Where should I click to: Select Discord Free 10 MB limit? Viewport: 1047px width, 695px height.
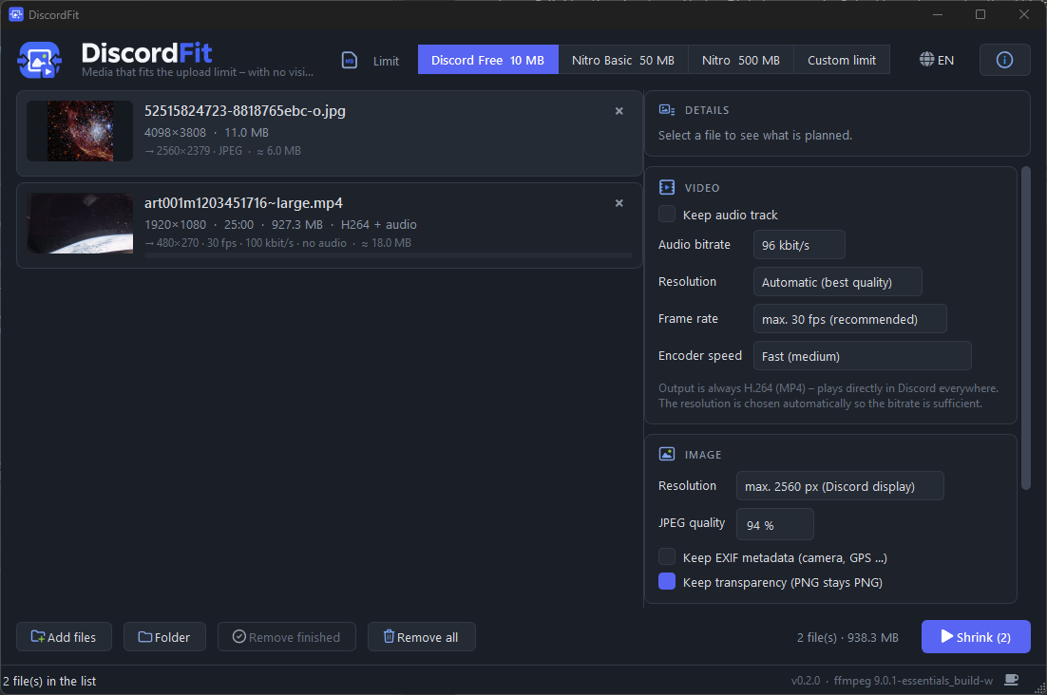[x=488, y=60]
